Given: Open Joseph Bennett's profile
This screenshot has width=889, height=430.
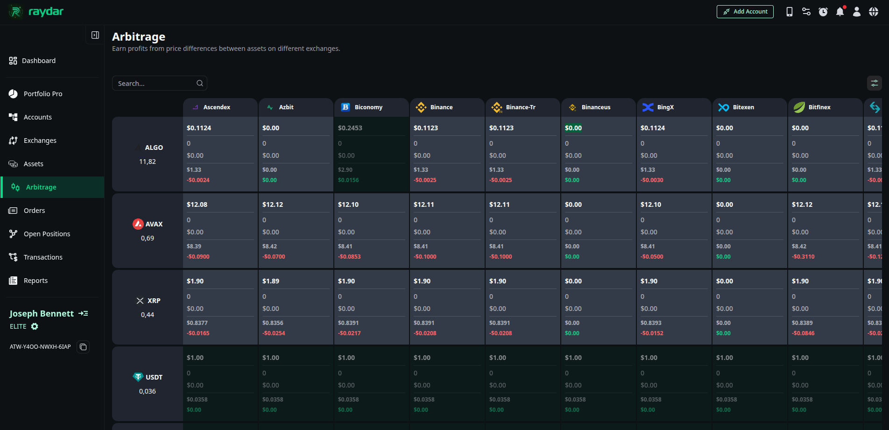Looking at the screenshot, I should [x=42, y=313].
